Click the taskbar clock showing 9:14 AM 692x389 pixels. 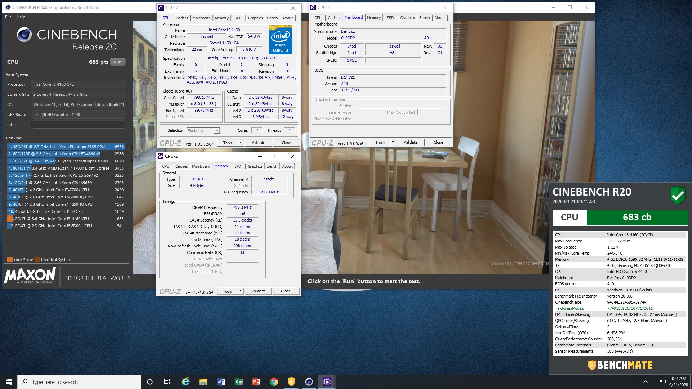(678, 382)
